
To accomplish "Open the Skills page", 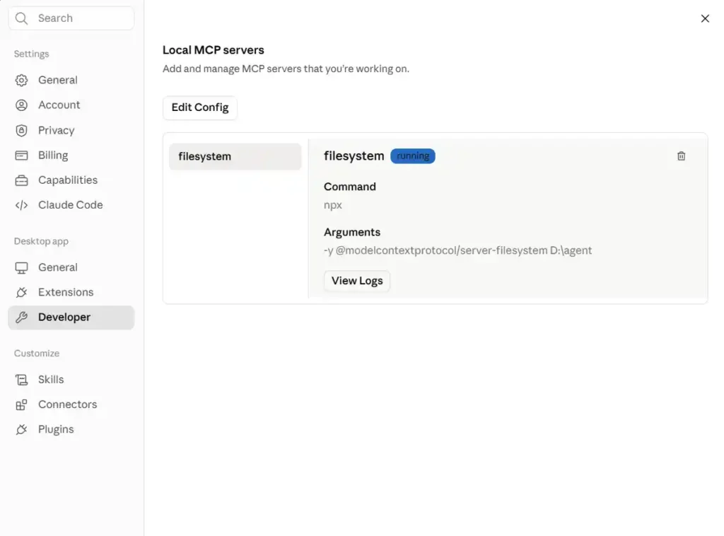I will tap(71, 380).
